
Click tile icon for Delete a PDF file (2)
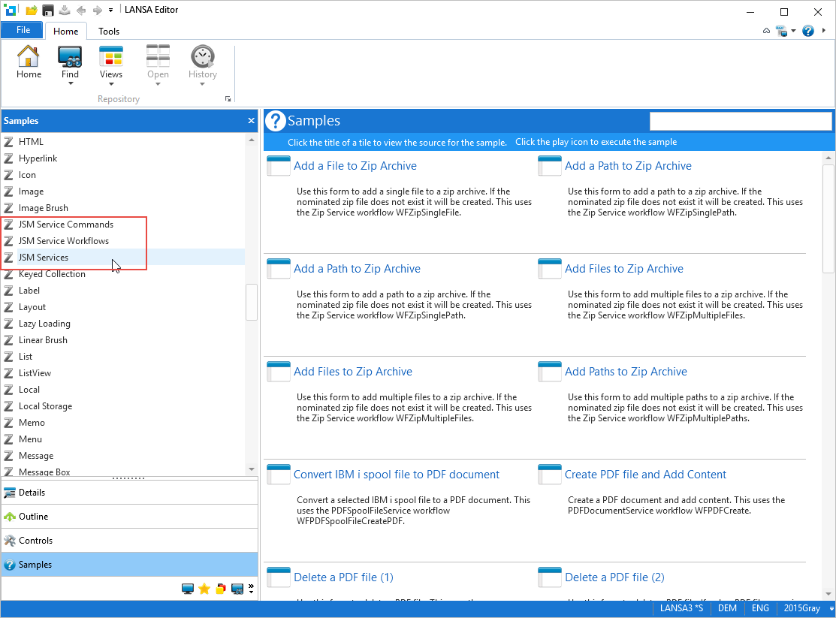click(x=550, y=577)
